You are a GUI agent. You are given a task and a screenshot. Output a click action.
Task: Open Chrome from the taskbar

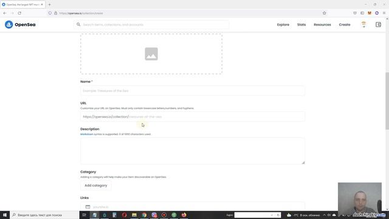click(144, 215)
